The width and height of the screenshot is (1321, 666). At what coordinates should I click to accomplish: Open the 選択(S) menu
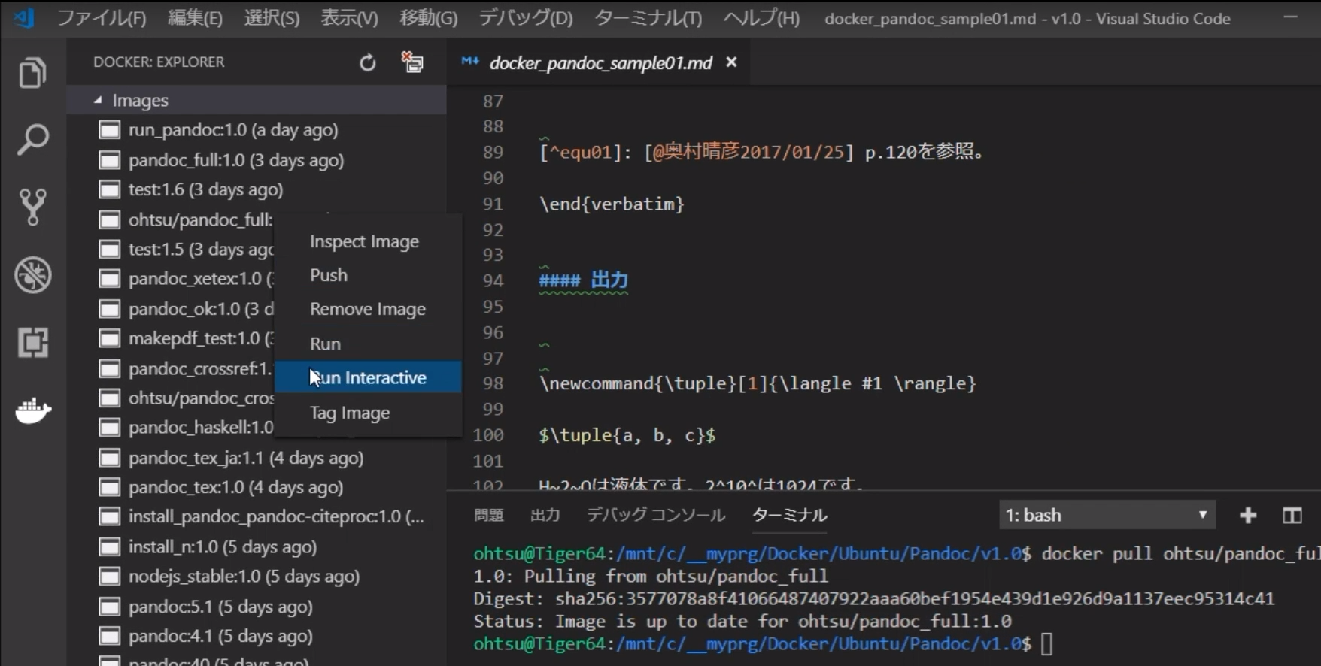click(272, 18)
